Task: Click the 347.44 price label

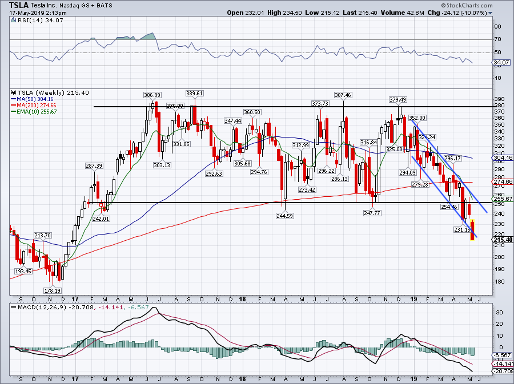Action: point(233,120)
